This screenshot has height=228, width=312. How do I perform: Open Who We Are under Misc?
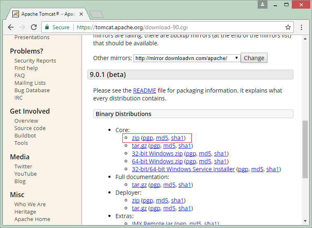coord(30,205)
